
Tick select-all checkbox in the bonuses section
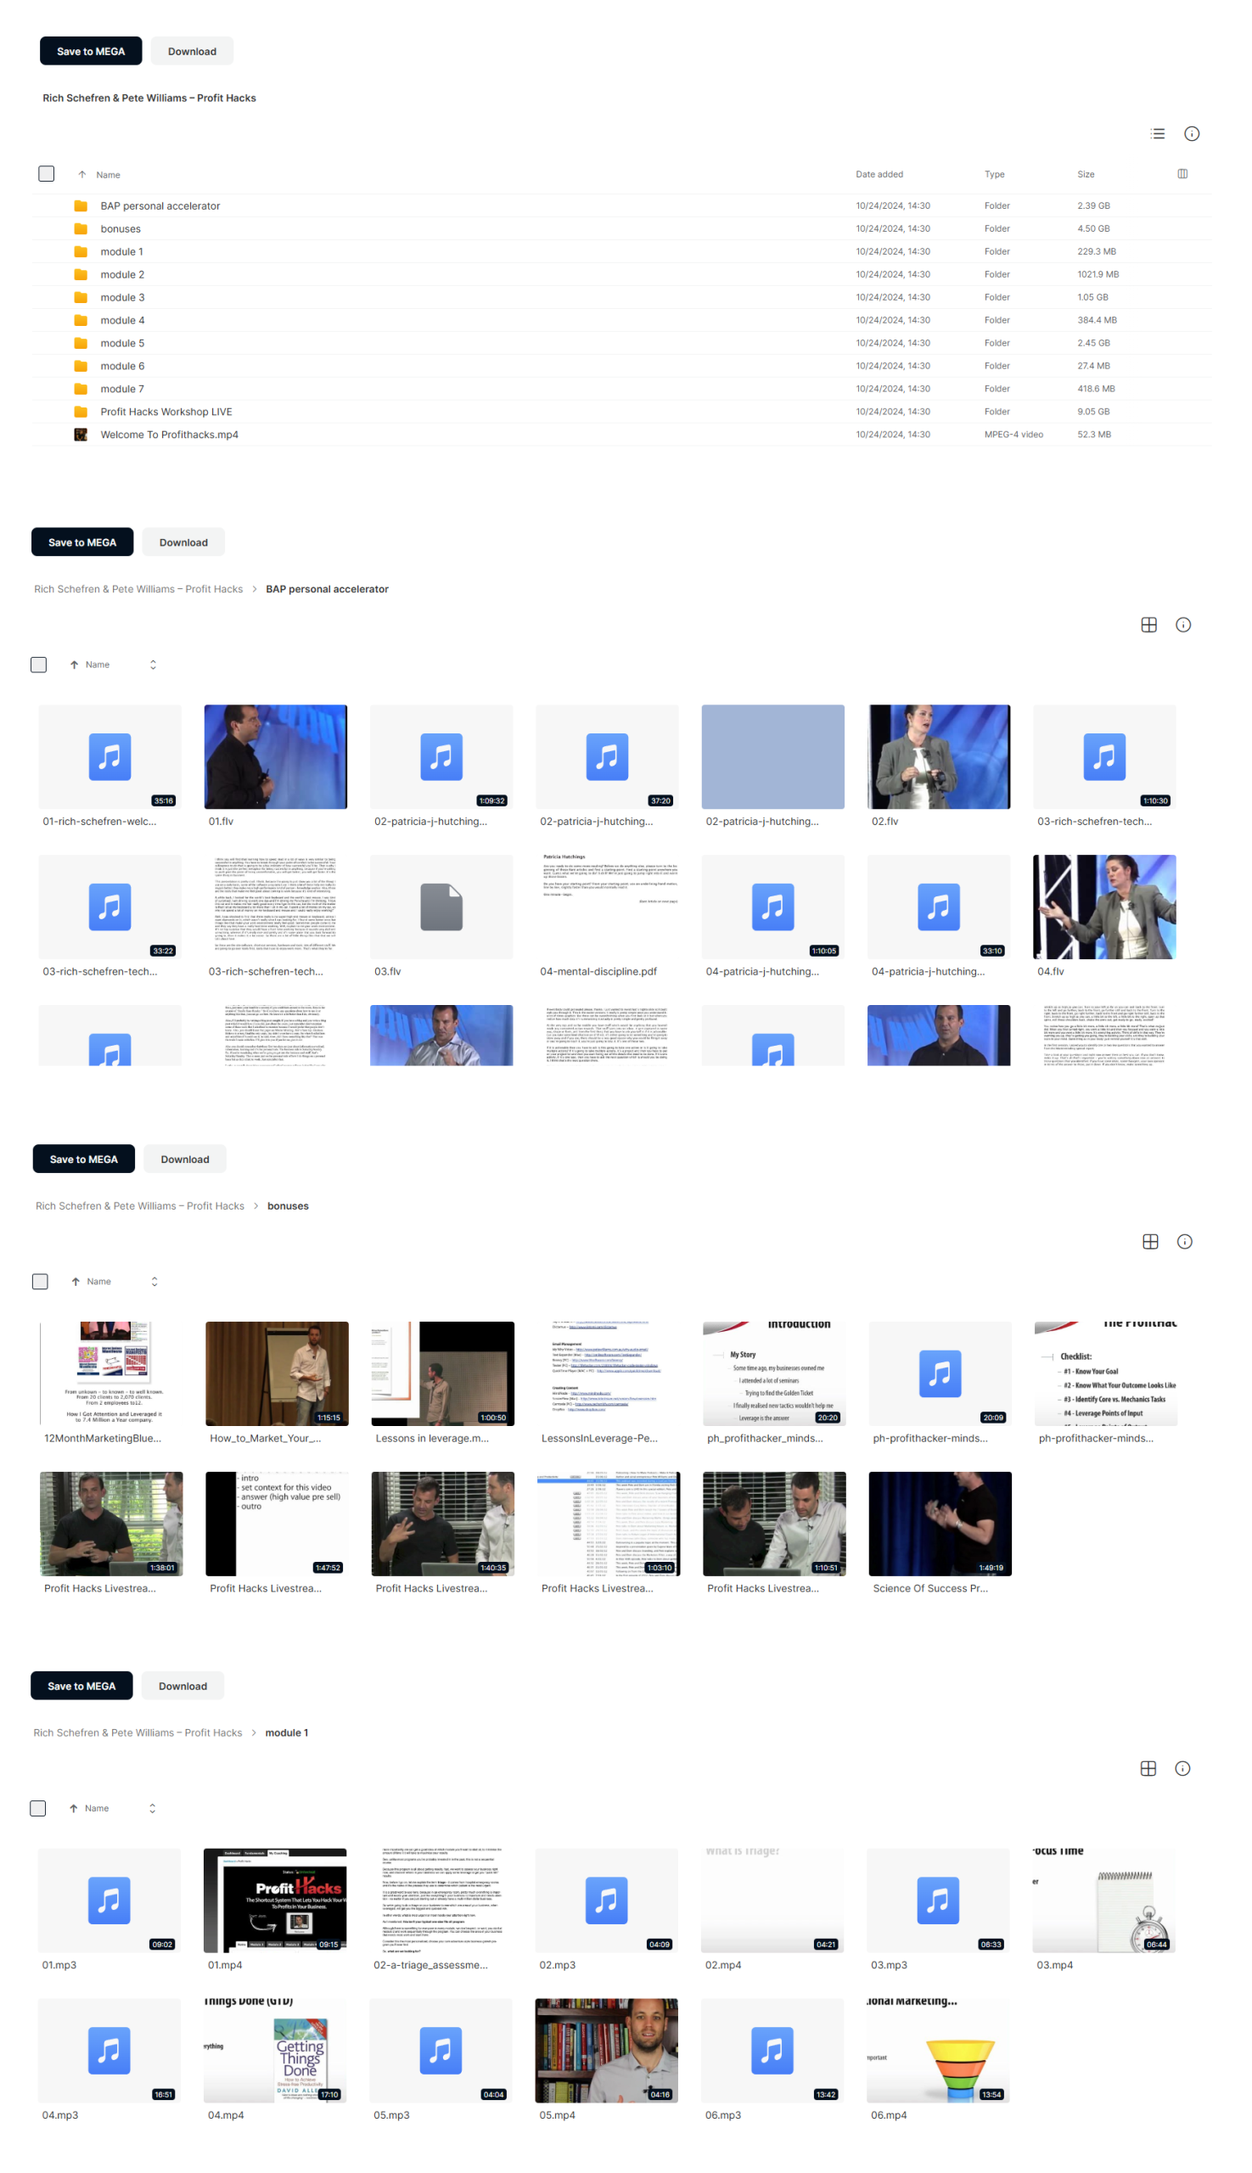point(41,1281)
